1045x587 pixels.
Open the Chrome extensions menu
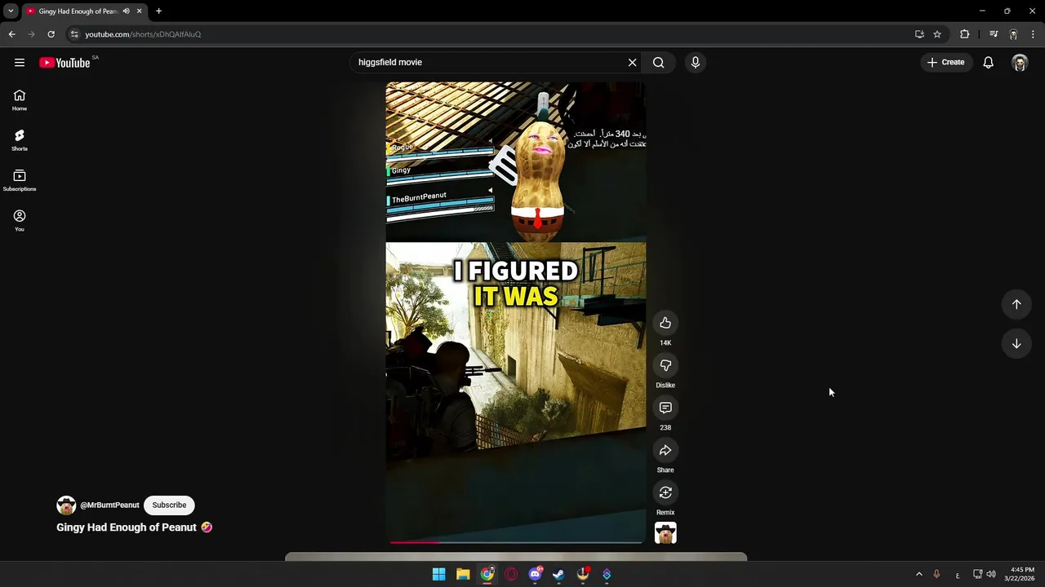(965, 34)
